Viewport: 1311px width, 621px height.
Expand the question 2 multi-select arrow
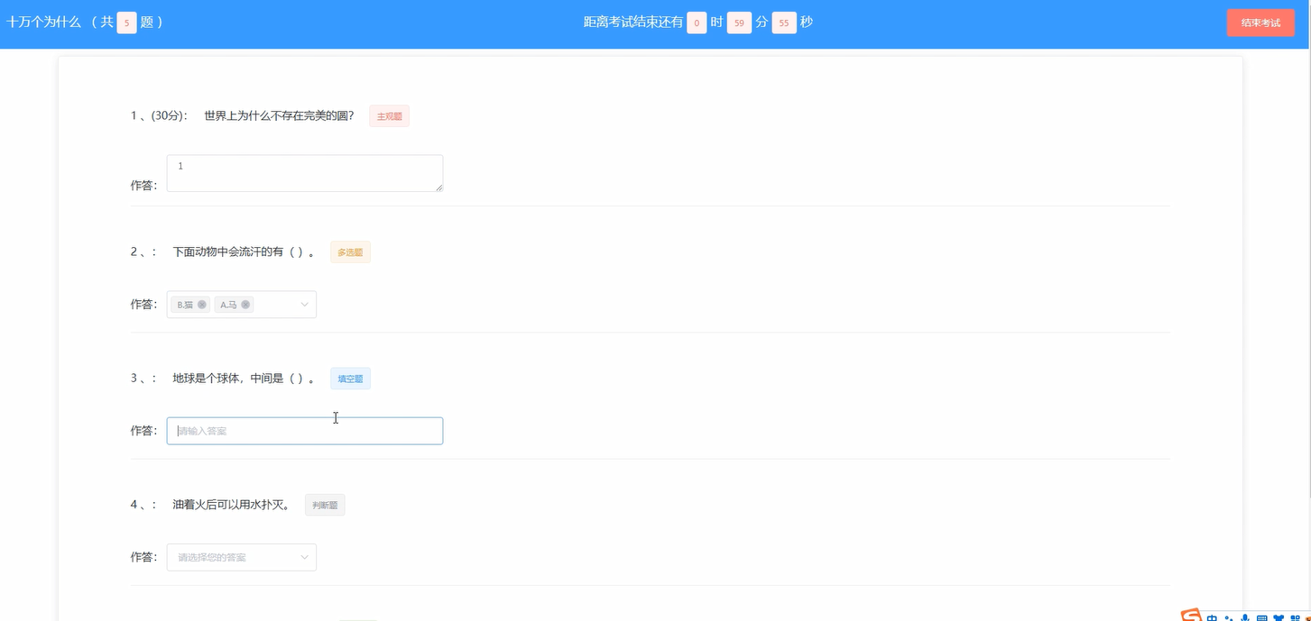point(304,305)
